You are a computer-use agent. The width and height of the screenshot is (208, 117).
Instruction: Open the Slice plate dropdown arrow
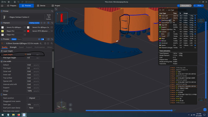click(x=178, y=6)
